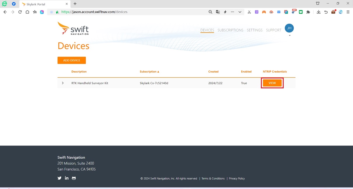Screen dimensions: 353x189
Task: Click the green browser logo icon
Action: pyautogui.click(x=4, y=4)
